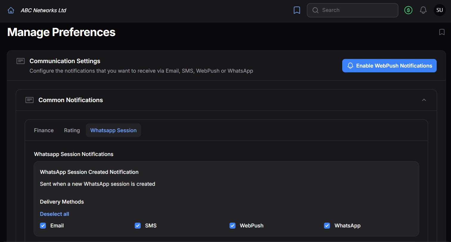
Task: Select the Whatsapp Session tab
Action: coord(114,130)
